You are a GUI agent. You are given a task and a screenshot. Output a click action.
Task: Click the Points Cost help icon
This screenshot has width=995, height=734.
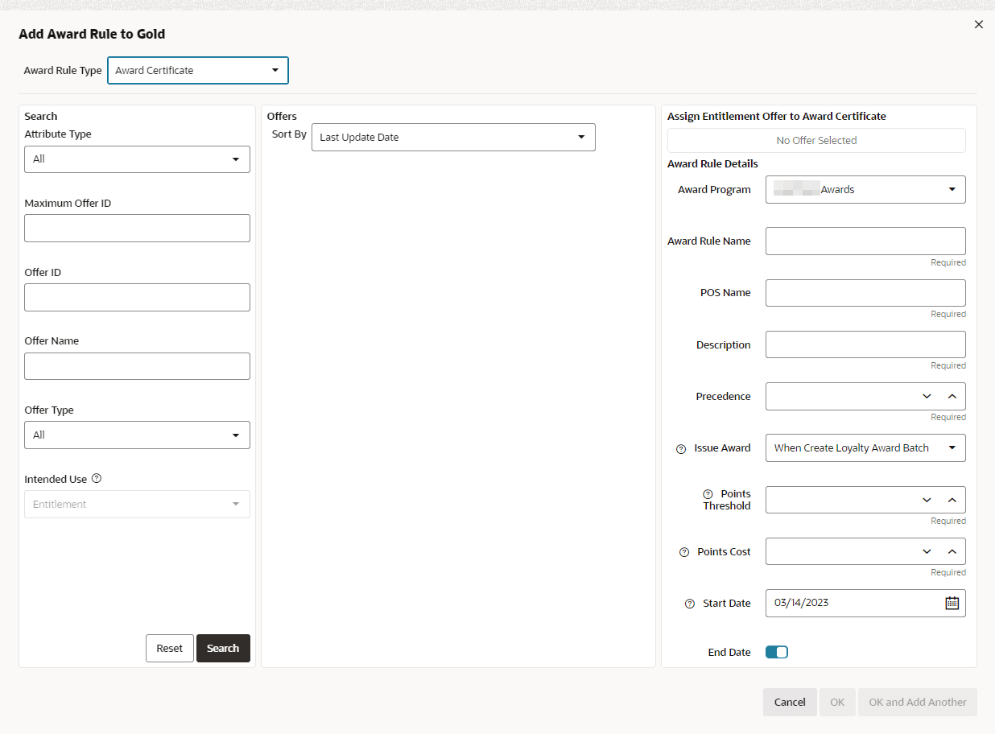(x=684, y=552)
